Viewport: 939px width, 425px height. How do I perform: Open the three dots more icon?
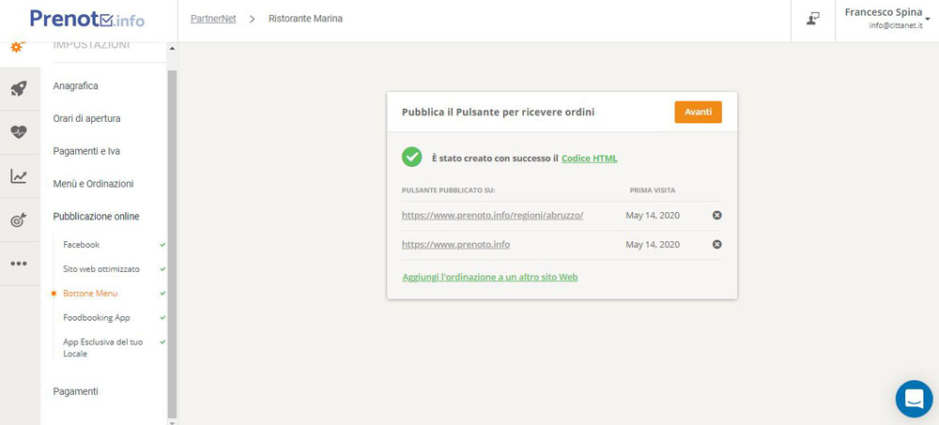click(x=19, y=264)
